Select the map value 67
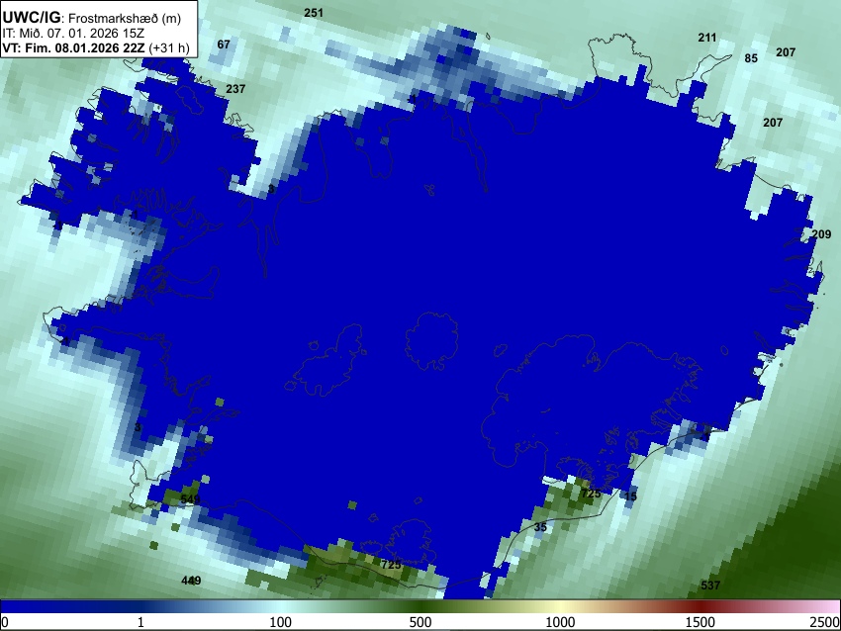The width and height of the screenshot is (841, 631). (224, 45)
